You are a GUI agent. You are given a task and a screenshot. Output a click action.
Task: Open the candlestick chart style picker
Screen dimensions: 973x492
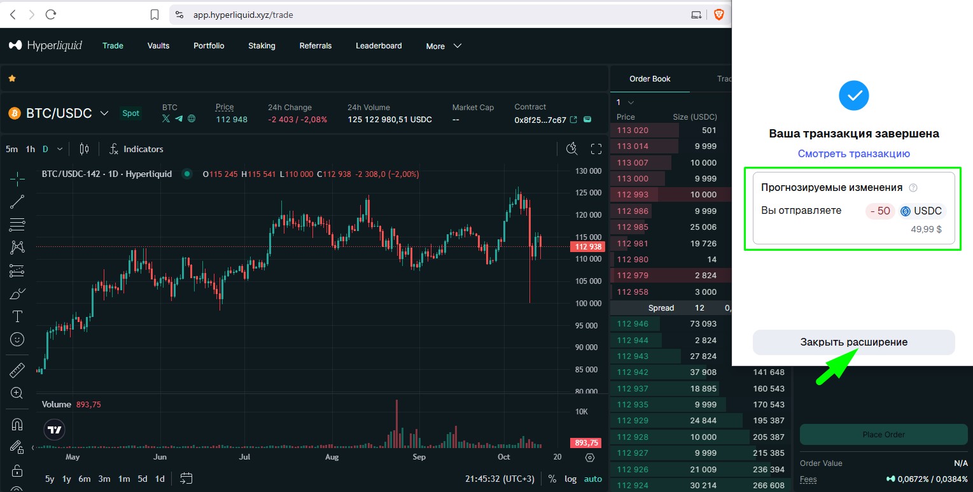(84, 149)
